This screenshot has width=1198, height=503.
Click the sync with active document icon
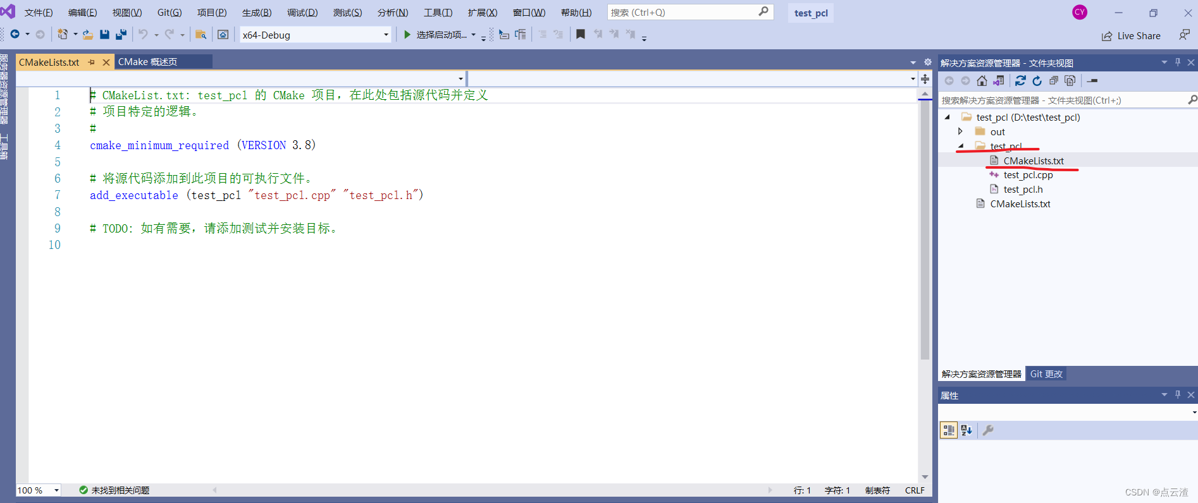click(1020, 80)
